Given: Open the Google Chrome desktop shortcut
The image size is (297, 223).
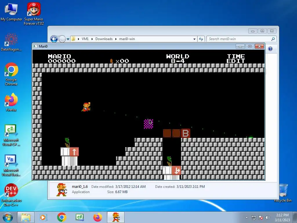Looking at the screenshot, I should pos(11,74).
